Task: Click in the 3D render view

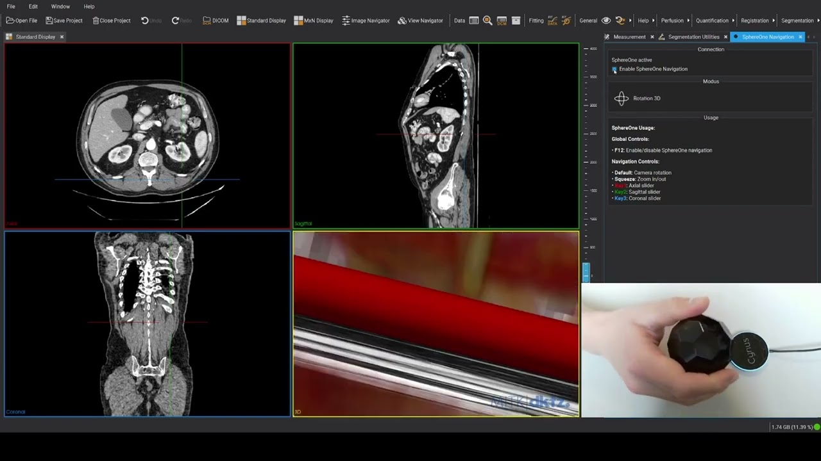Action: coord(436,324)
